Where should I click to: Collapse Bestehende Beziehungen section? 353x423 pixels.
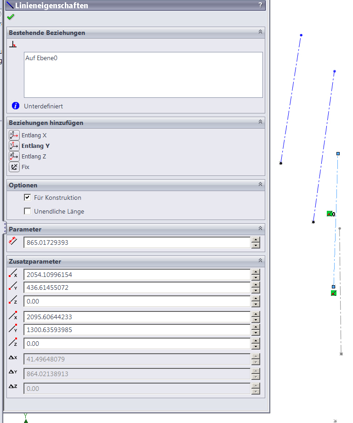(x=260, y=32)
